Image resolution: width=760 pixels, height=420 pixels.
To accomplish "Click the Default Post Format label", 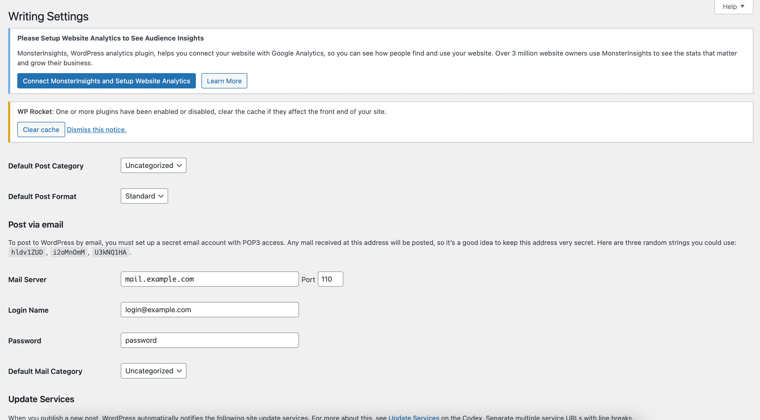I will point(42,196).
